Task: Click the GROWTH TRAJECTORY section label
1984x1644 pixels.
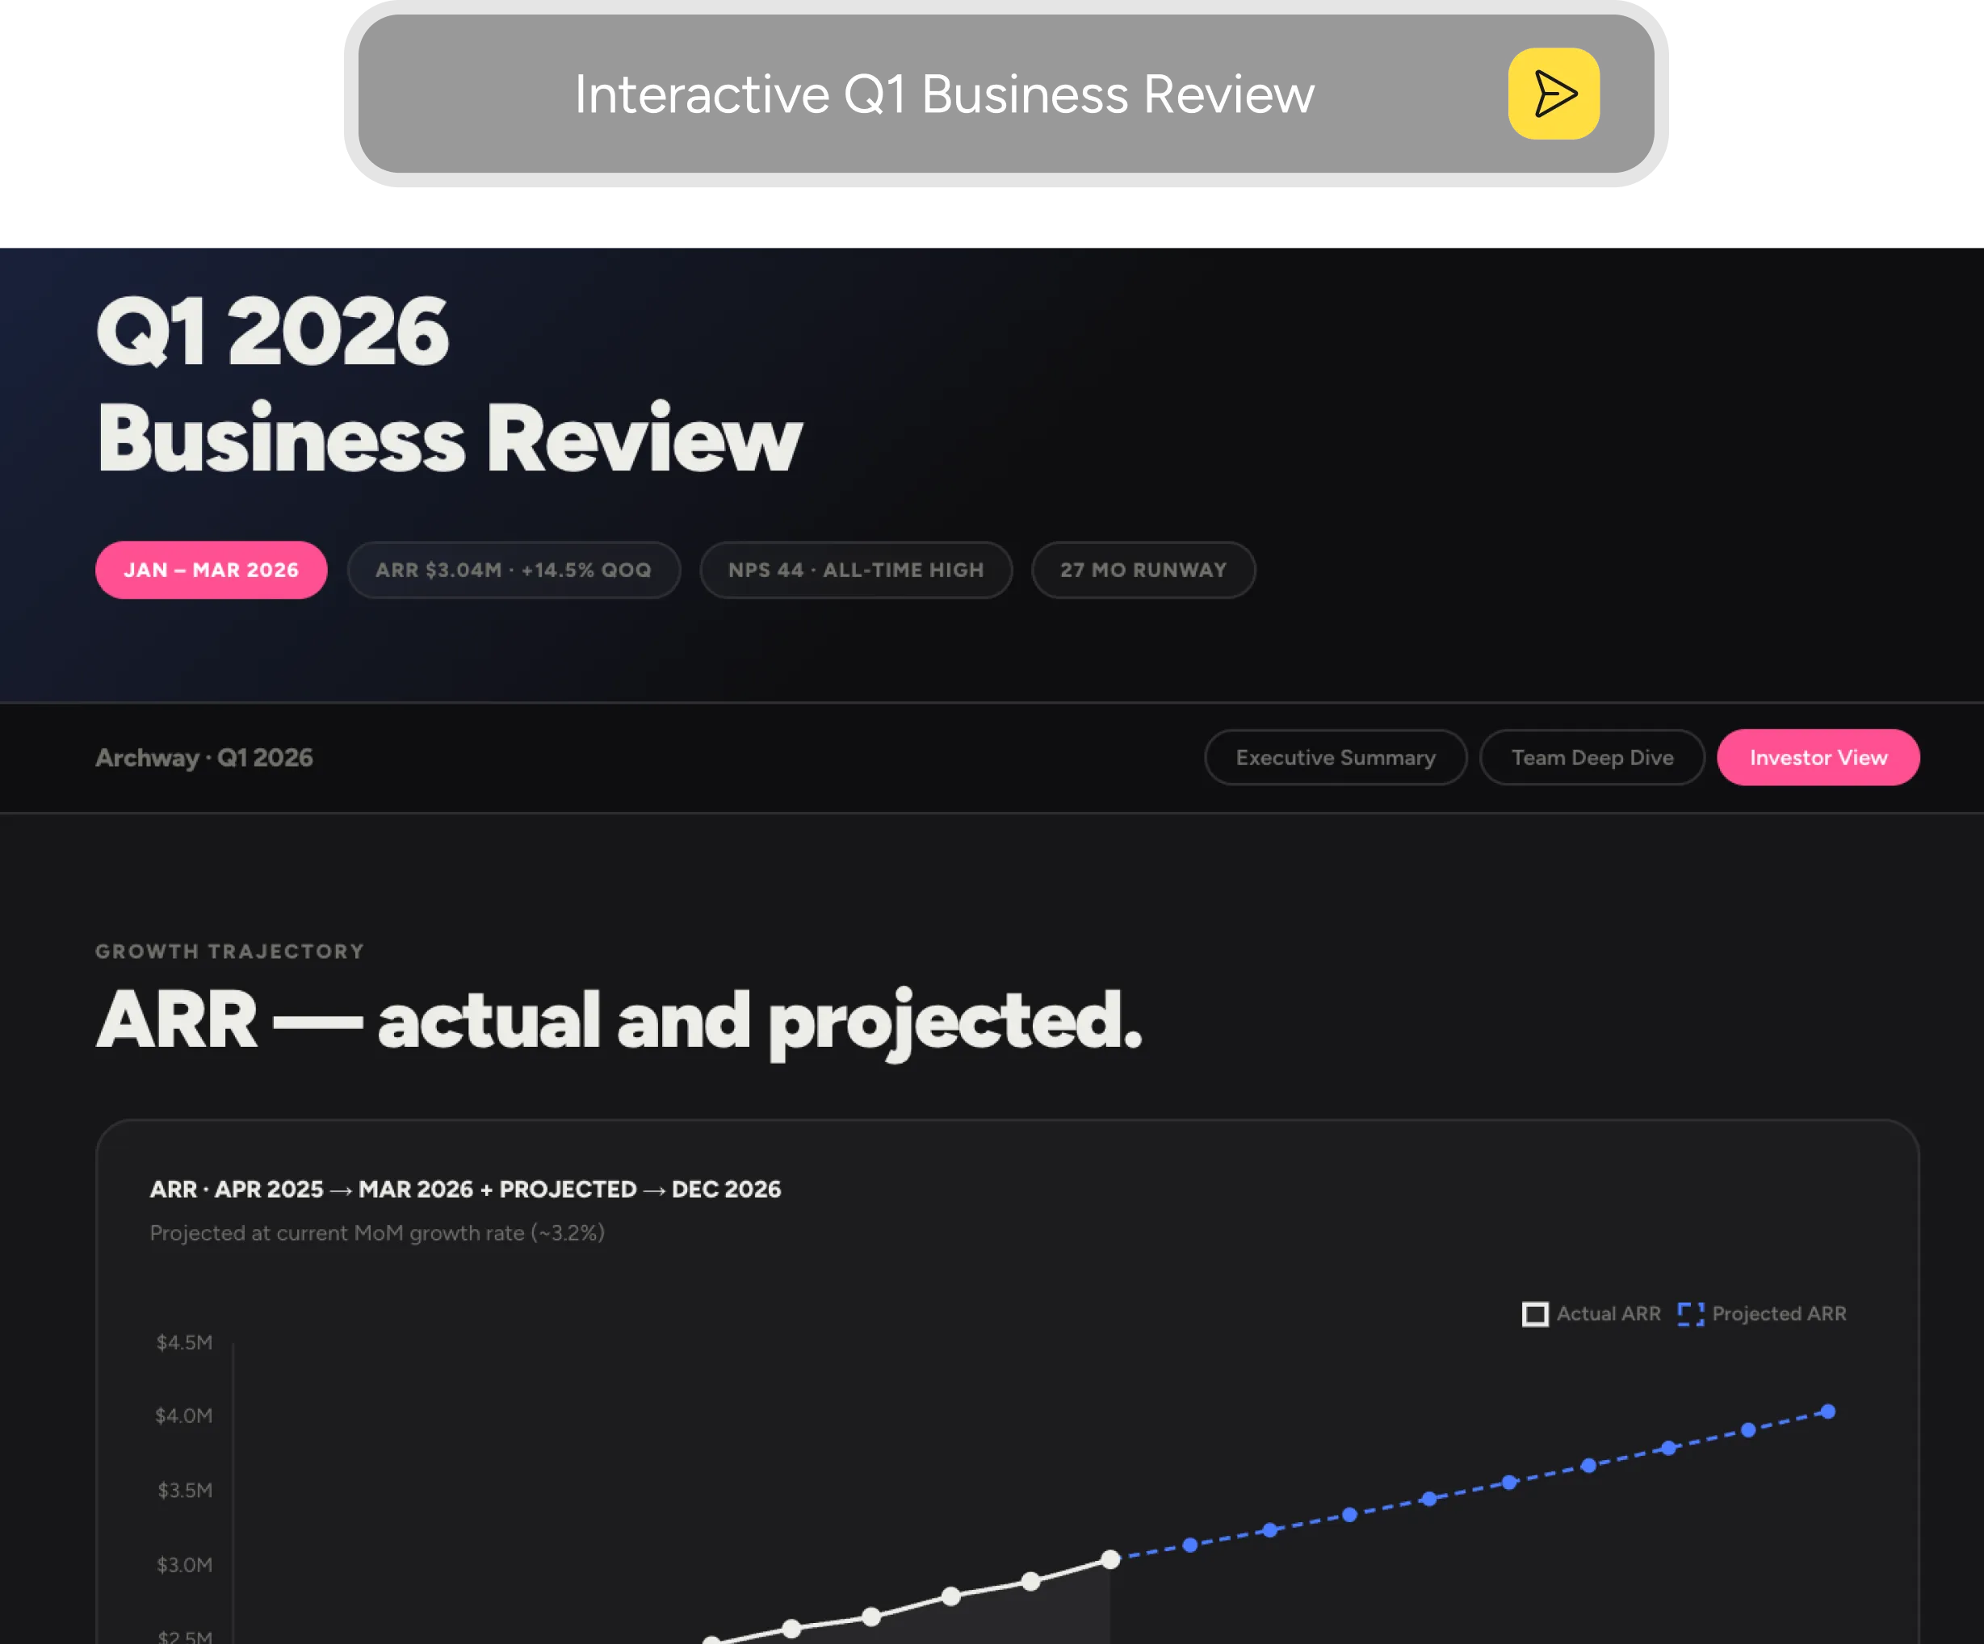Action: (229, 951)
